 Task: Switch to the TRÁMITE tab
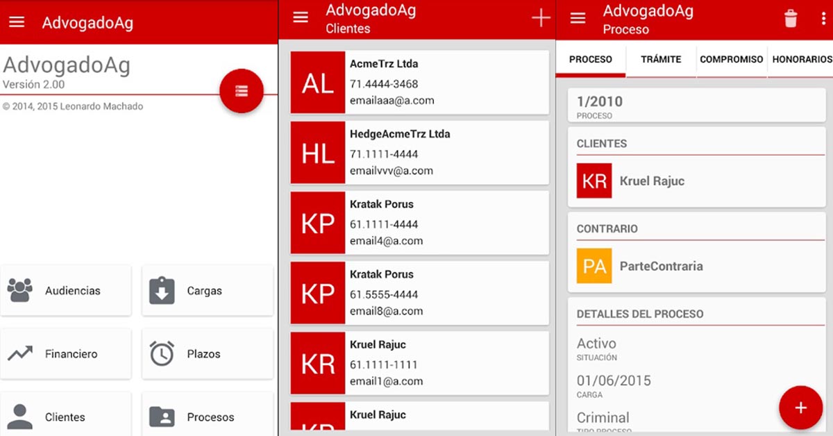point(661,60)
